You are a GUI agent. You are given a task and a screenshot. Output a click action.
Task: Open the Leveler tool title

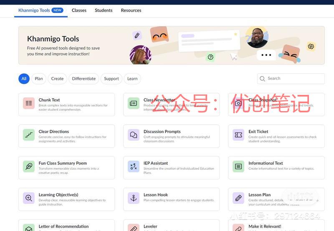(150, 226)
